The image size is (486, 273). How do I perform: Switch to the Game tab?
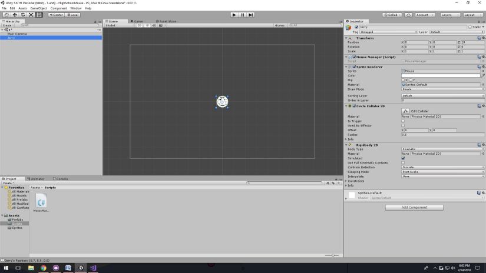(137, 21)
